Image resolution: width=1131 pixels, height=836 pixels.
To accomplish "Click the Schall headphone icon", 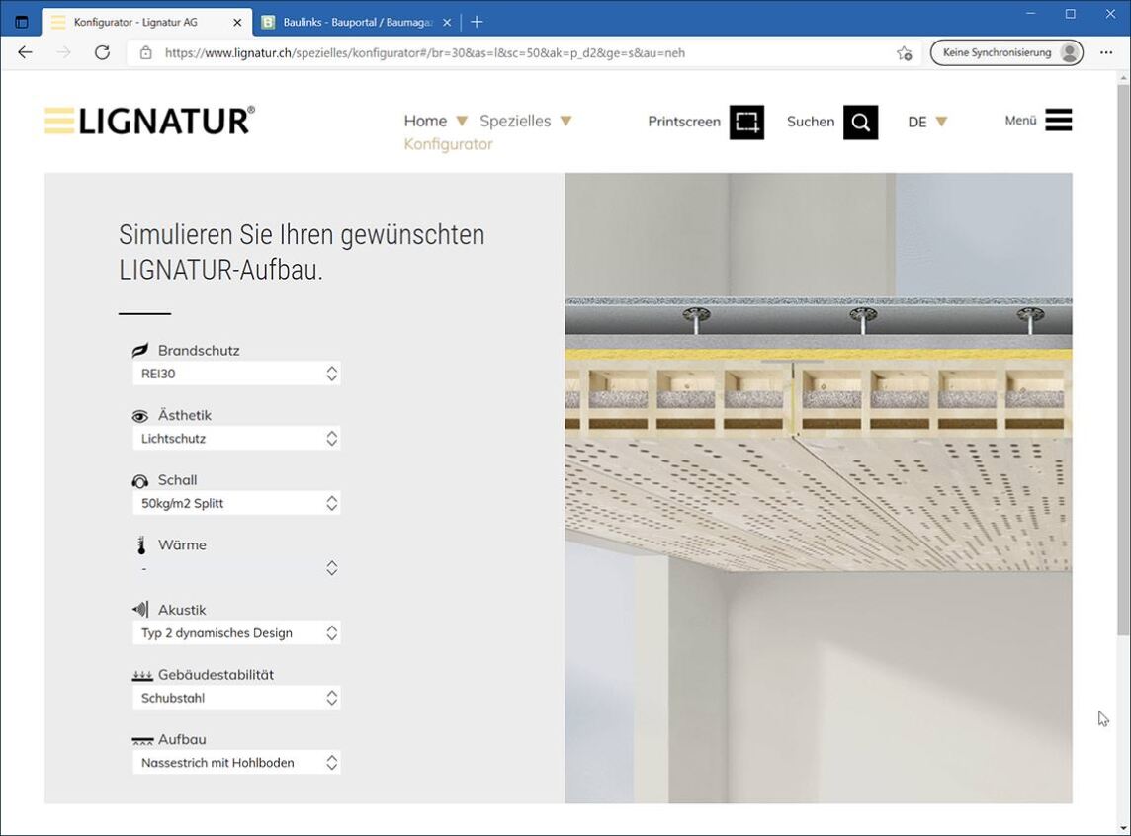I will (x=140, y=480).
